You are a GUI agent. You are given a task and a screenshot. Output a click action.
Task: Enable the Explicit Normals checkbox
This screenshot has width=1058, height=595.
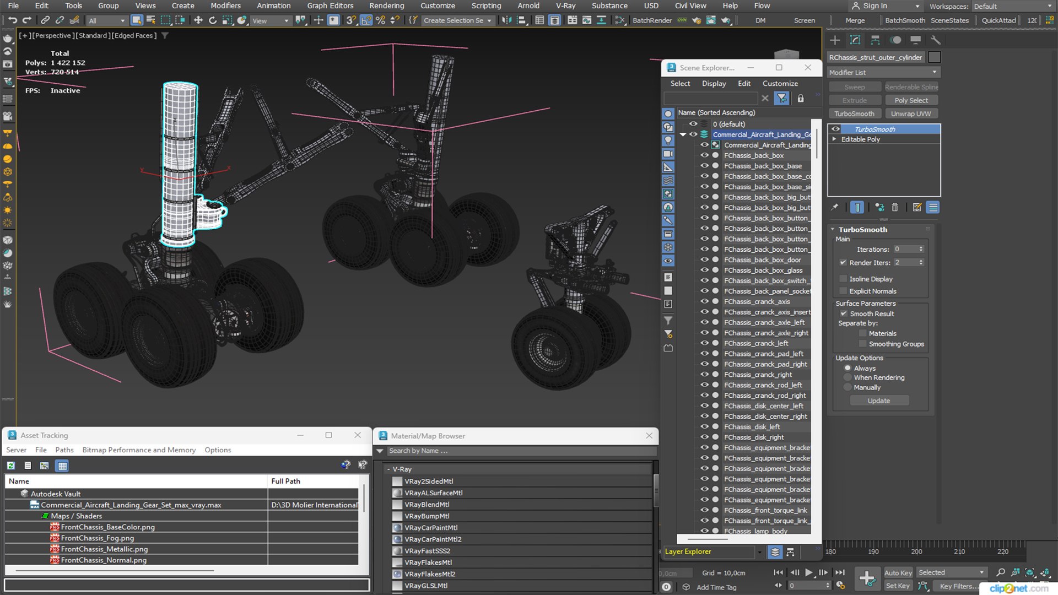coord(843,291)
